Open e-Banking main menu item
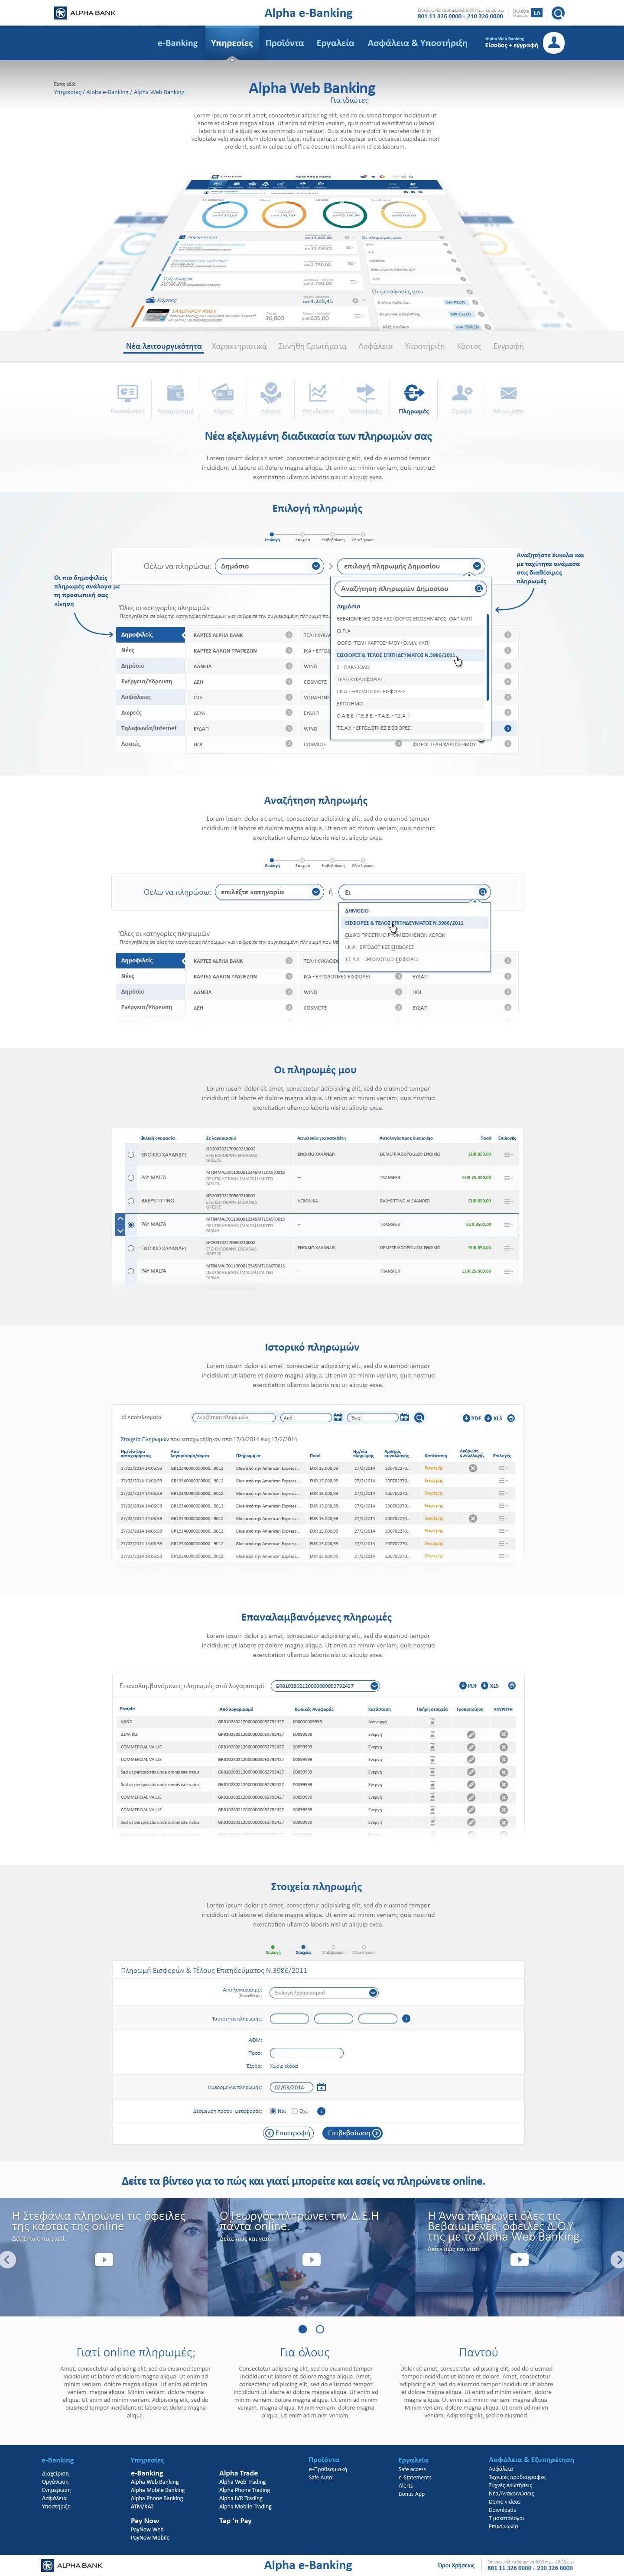Image resolution: width=624 pixels, height=2576 pixels. click(x=178, y=43)
